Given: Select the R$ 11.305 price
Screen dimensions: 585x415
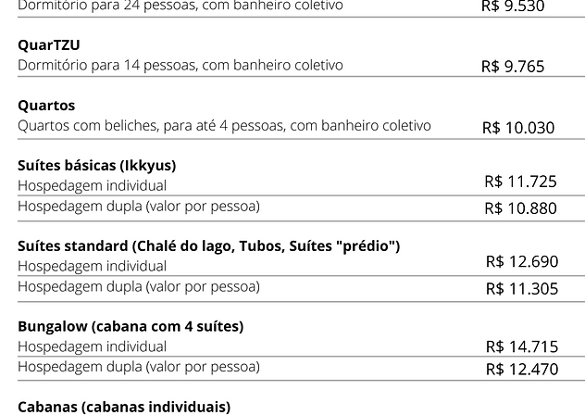Looking at the screenshot, I should (x=521, y=289).
